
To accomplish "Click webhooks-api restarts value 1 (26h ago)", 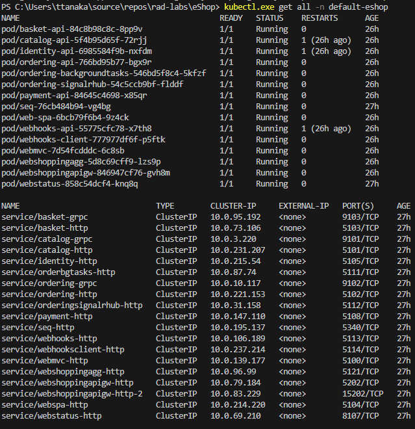I will [326, 129].
